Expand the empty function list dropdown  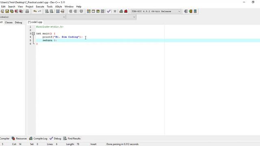[101, 17]
